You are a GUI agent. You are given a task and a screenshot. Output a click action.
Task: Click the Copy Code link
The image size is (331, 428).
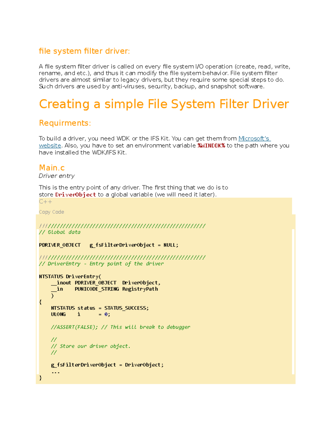51,212
